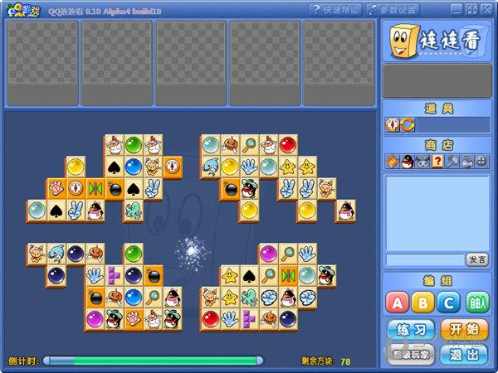
Task: Pick the red question mark shop item
Action: 437,161
